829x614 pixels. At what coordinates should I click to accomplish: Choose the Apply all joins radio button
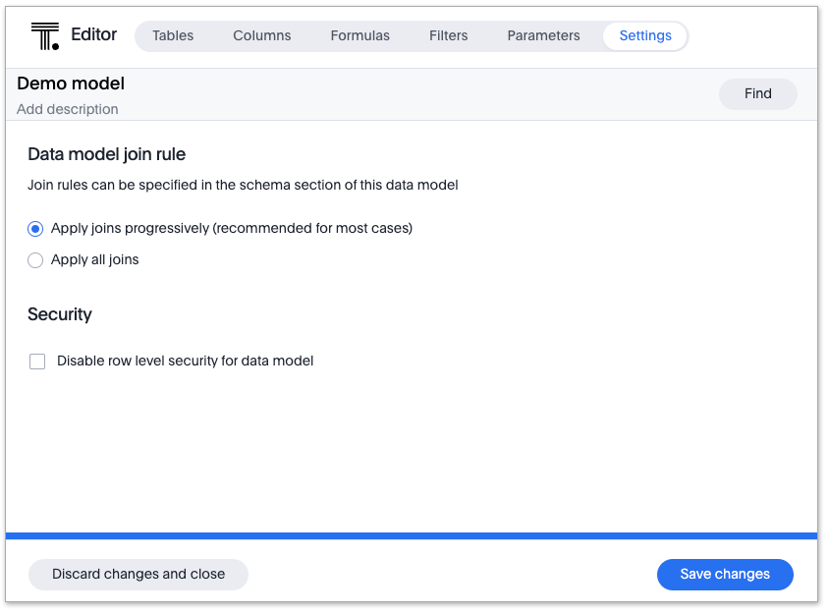pos(36,260)
